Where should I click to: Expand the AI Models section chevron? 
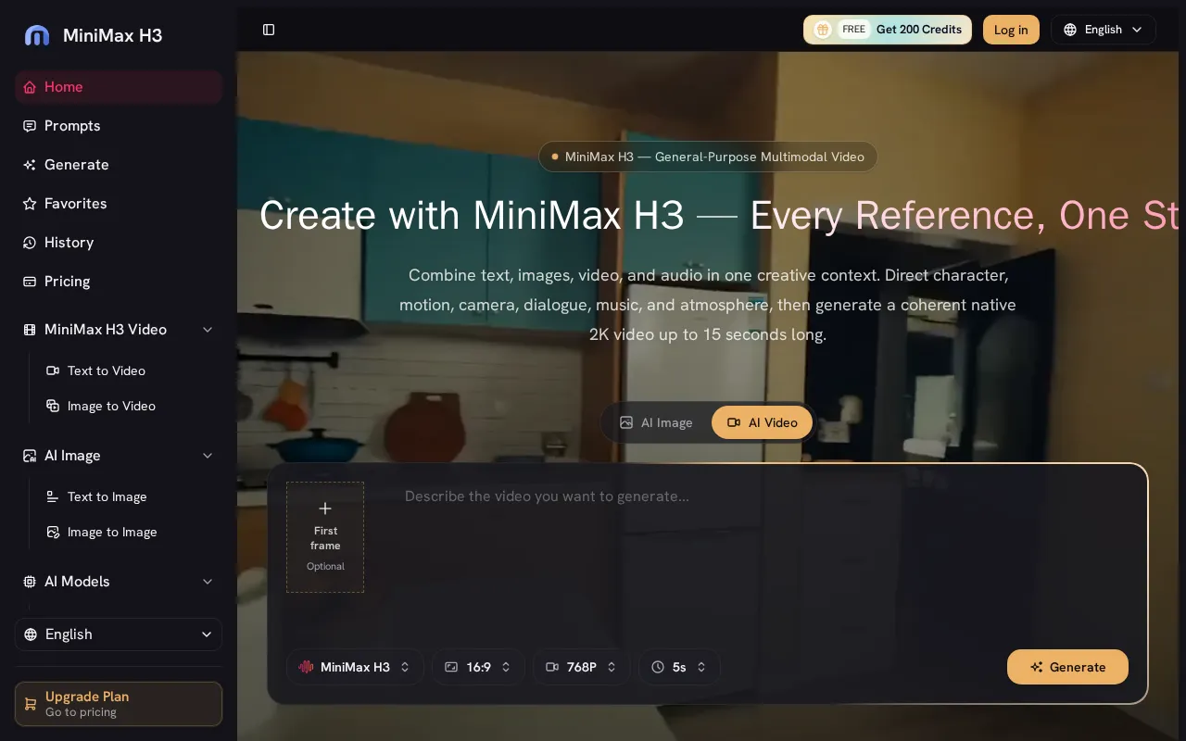208,582
